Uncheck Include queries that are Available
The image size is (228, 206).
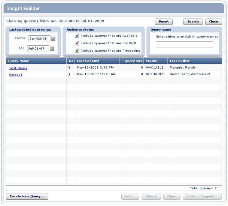click(77, 36)
